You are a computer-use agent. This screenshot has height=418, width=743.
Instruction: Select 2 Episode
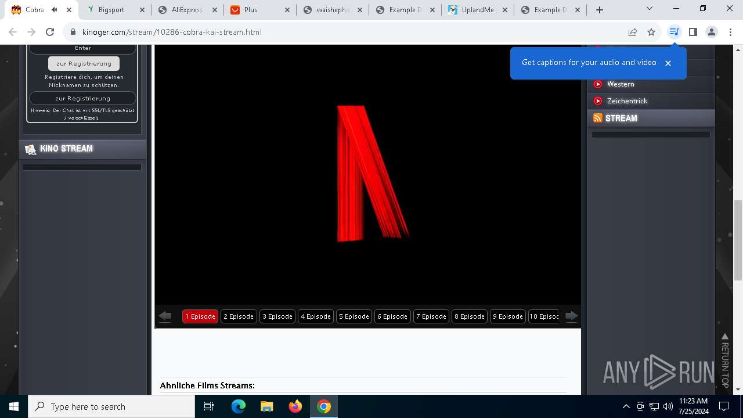[x=239, y=316]
